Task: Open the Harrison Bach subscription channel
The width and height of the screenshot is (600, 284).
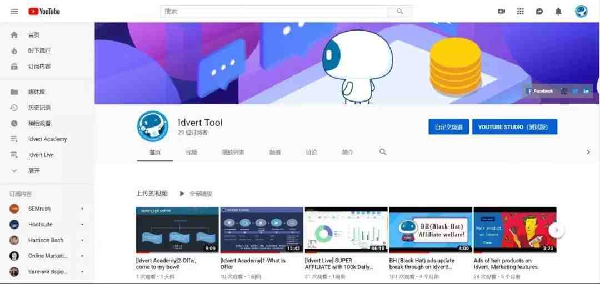Action: tap(47, 240)
